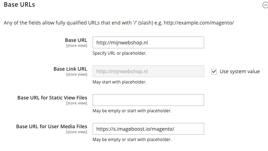Click the [store view] scope under Base URL
Viewport: 268px width, 151px height.
[x=77, y=46]
